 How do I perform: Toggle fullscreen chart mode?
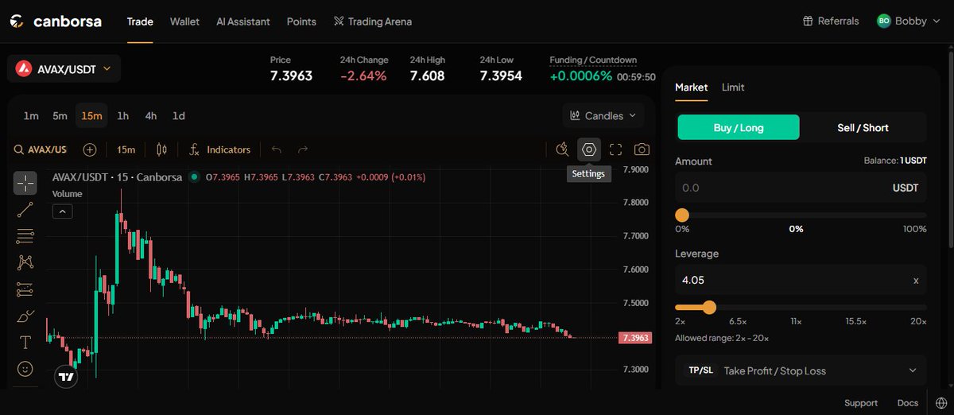point(615,149)
